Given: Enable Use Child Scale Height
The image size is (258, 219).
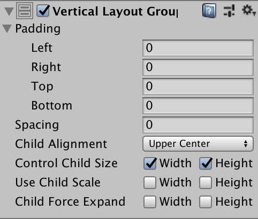Looking at the screenshot, I should [206, 183].
